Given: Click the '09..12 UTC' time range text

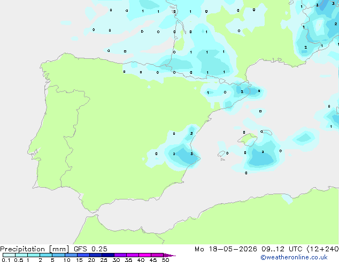Looking at the screenshot, I should [281, 249].
